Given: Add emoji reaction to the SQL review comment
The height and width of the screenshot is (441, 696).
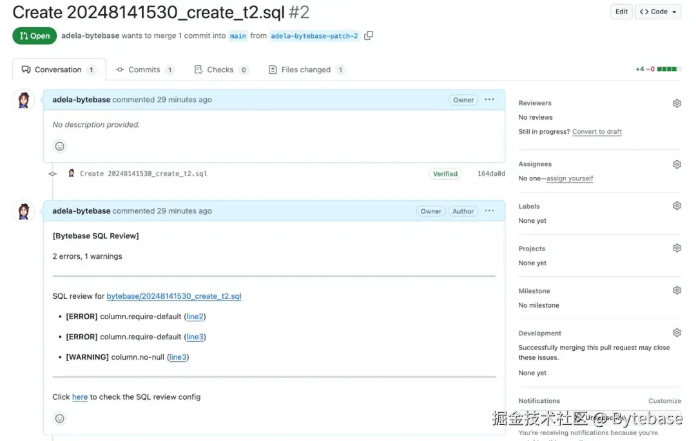Looking at the screenshot, I should coord(59,418).
